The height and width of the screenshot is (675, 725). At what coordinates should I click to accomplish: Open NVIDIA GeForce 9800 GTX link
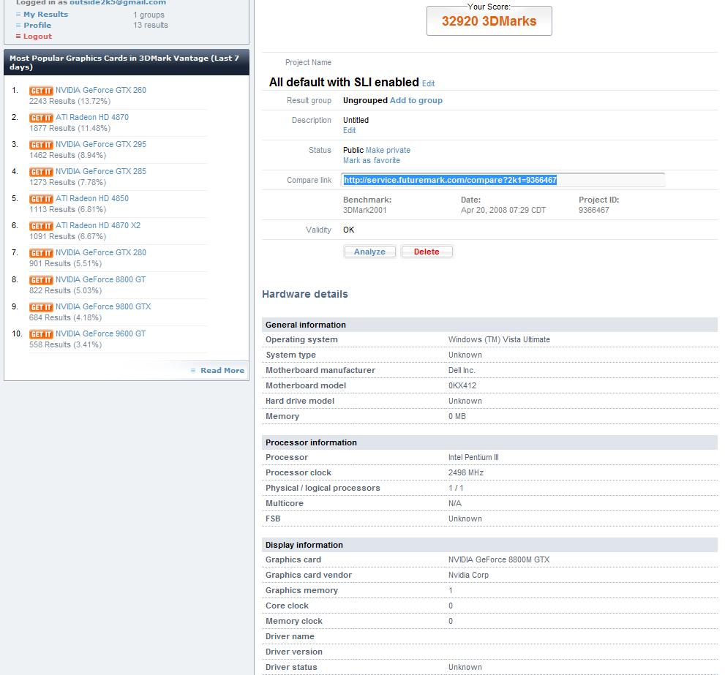tap(103, 306)
